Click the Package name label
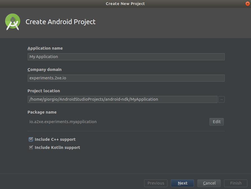 [x=42, y=112]
